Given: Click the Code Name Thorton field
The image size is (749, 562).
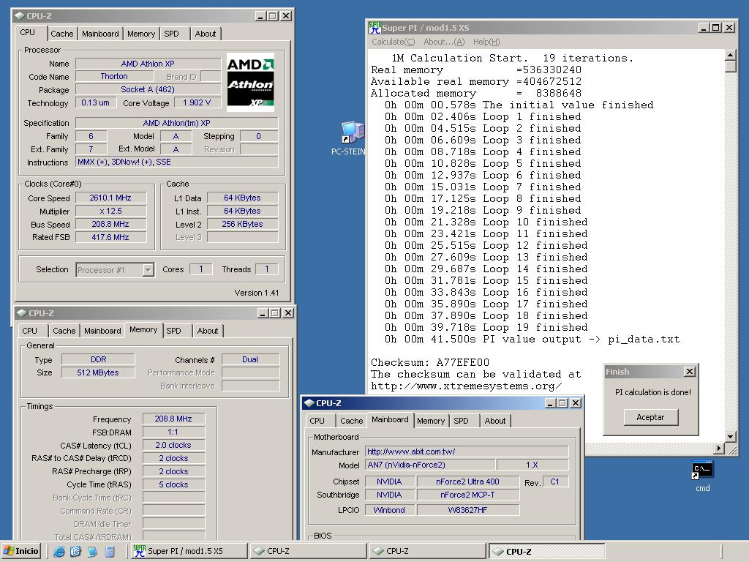Looking at the screenshot, I should (x=114, y=76).
